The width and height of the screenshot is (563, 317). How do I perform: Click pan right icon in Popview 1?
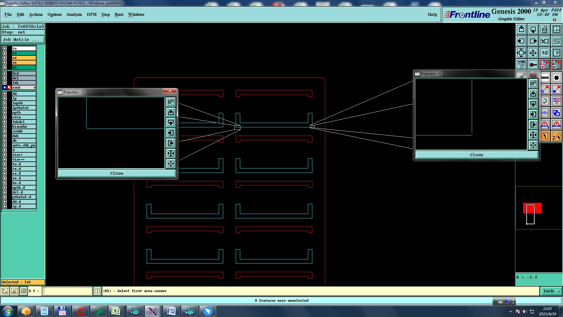(533, 125)
